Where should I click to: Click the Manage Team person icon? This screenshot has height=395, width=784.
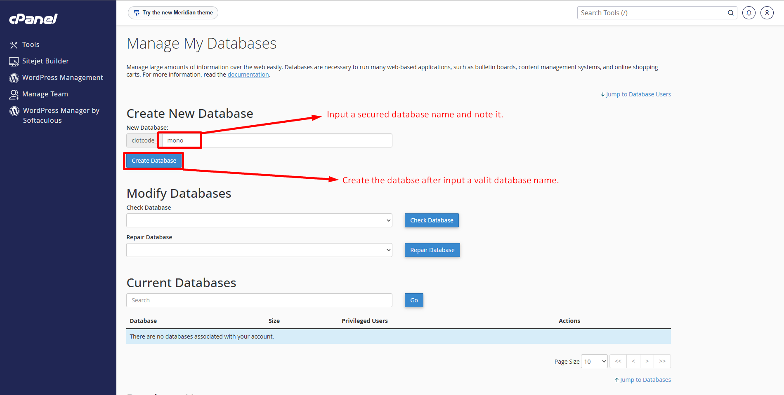(x=14, y=95)
